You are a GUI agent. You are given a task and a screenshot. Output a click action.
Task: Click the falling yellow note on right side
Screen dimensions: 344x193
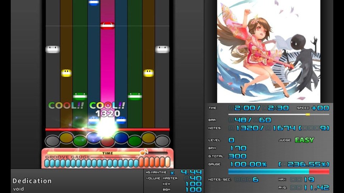click(148, 73)
